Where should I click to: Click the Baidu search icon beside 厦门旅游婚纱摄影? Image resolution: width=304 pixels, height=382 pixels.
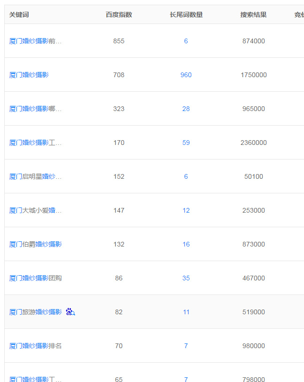pos(70,312)
